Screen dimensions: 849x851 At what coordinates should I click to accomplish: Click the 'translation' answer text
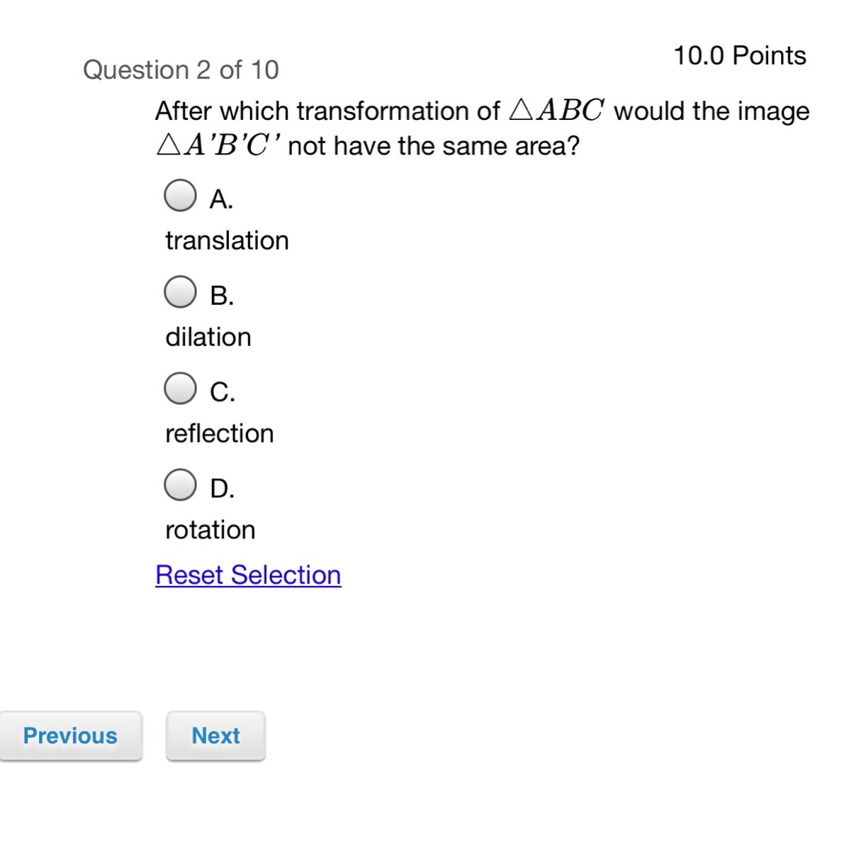227,240
